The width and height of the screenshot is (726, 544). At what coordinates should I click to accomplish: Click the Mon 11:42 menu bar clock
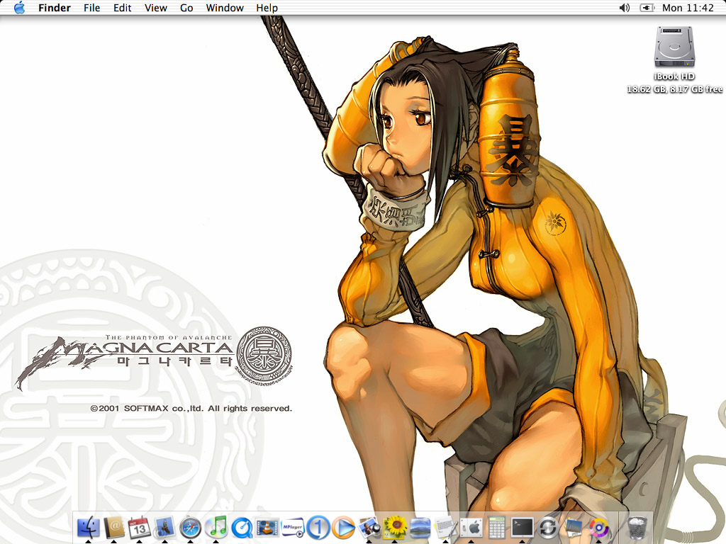click(688, 8)
